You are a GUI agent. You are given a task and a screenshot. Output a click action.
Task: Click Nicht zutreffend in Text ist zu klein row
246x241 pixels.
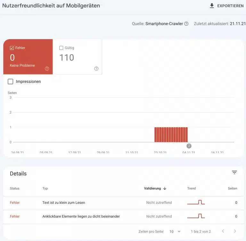click(159, 202)
